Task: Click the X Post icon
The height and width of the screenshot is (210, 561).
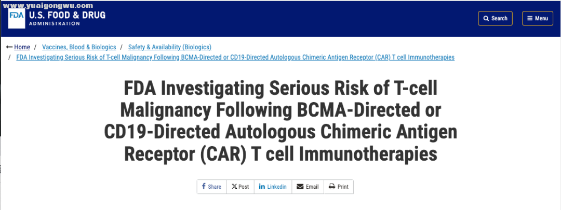Action: [x=234, y=187]
